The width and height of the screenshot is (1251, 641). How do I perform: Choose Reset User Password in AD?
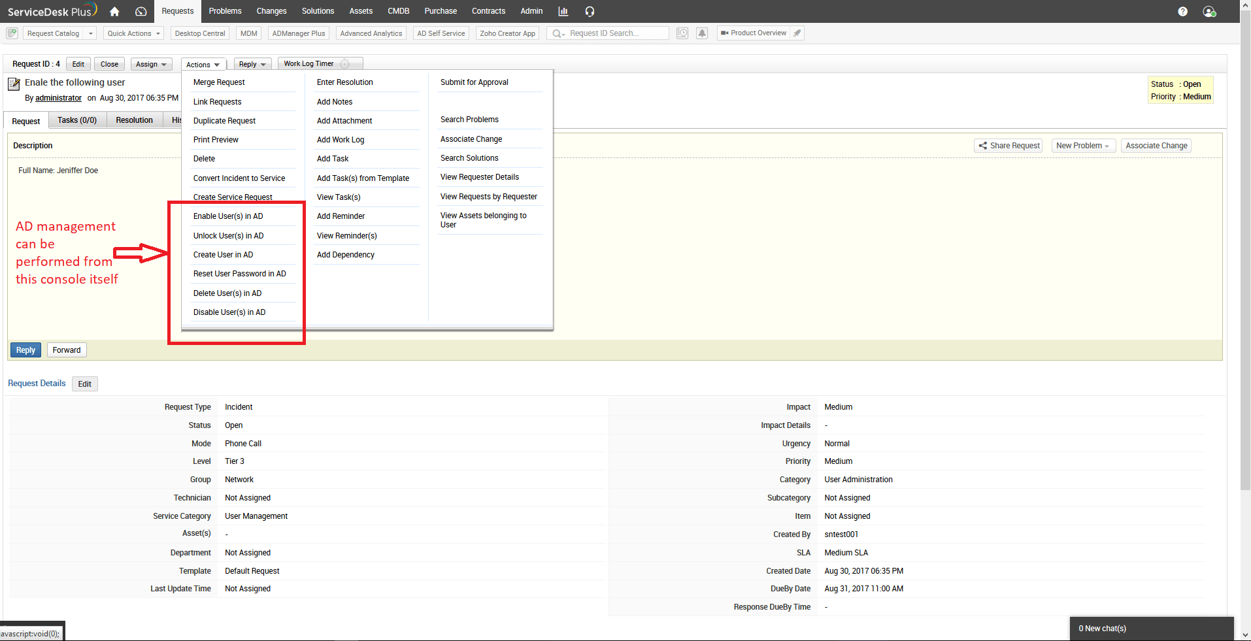pyautogui.click(x=240, y=274)
